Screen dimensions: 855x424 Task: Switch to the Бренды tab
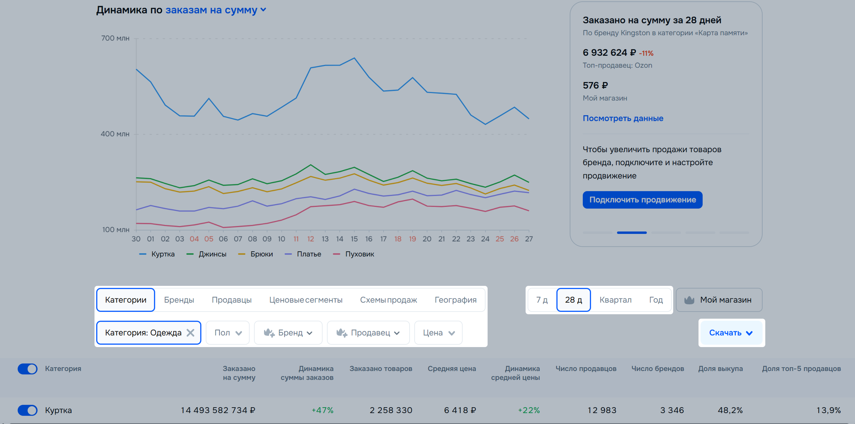coord(179,300)
